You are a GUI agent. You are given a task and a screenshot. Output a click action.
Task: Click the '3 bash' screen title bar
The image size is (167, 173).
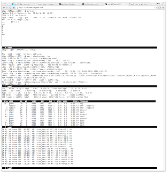[x=79, y=168]
